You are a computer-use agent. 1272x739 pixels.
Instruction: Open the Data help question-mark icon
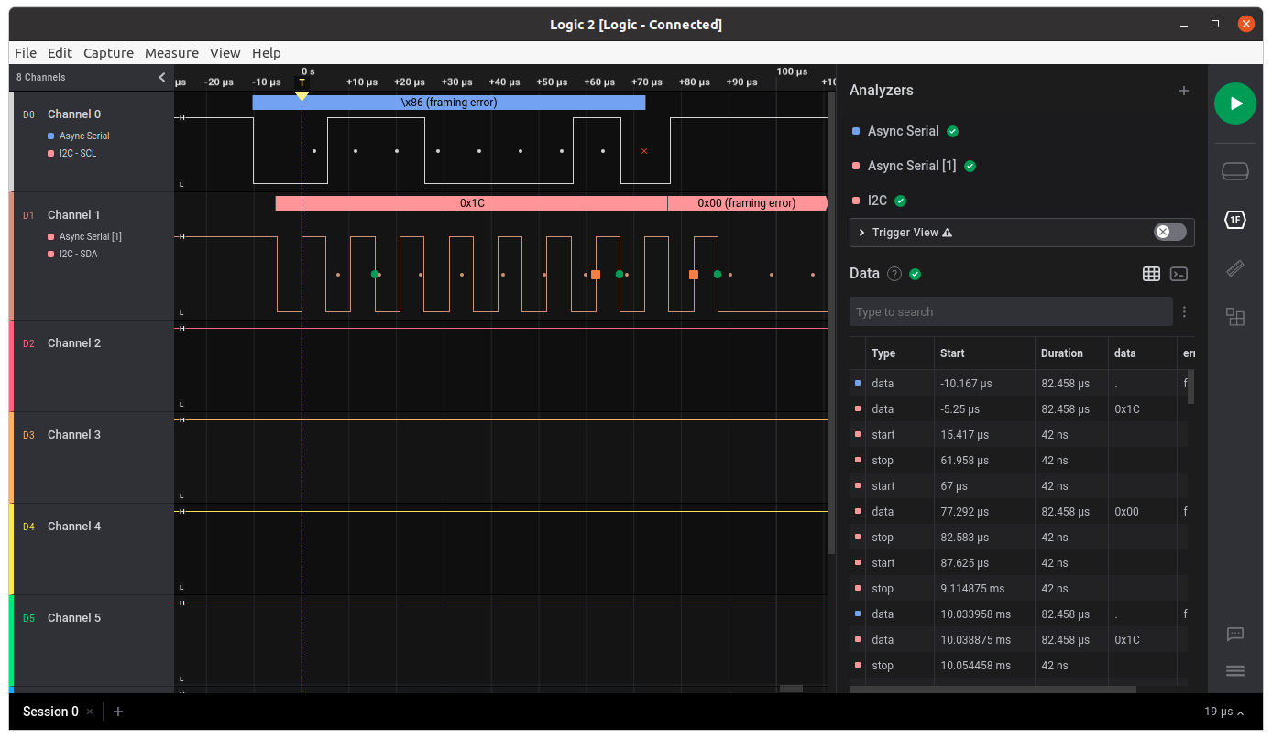(x=894, y=274)
